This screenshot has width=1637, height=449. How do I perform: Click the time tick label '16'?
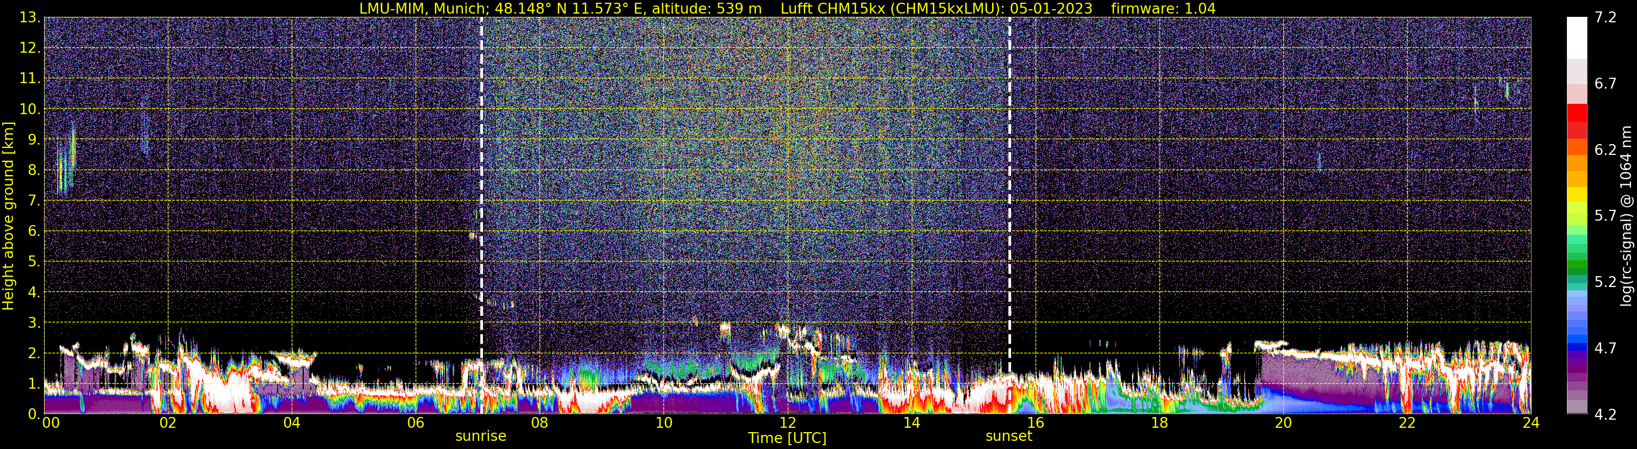1035,423
